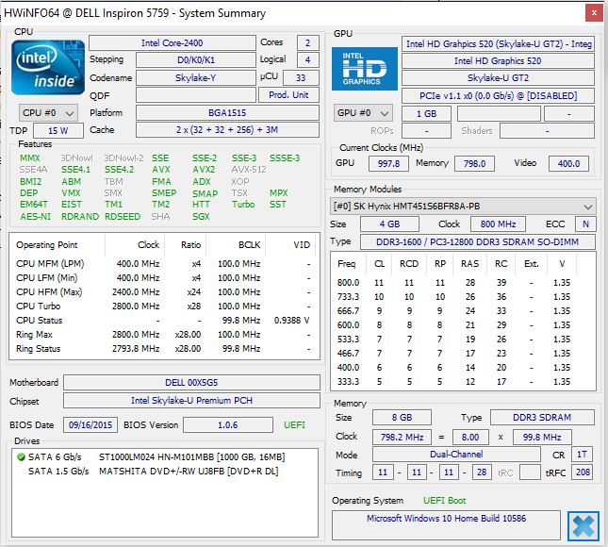This screenshot has width=608, height=547.
Task: Select the Stepping value D0/K0/K1
Action: [196, 60]
